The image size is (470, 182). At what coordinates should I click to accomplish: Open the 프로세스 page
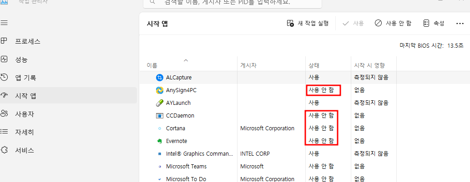(x=68, y=41)
